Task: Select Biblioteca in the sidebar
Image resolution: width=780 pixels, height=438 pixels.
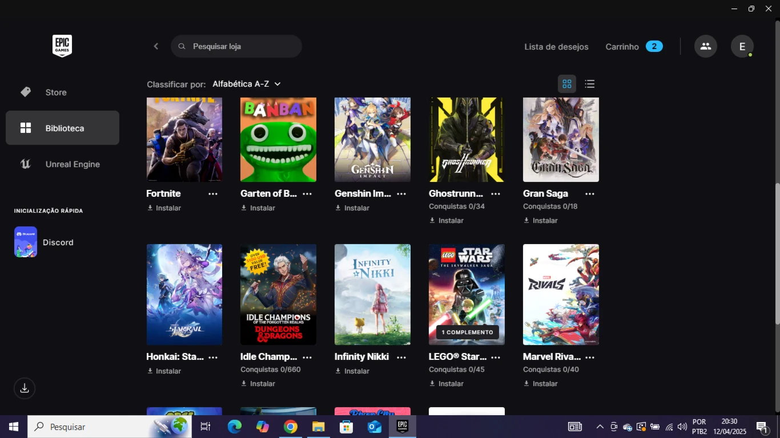Action: coord(62,128)
